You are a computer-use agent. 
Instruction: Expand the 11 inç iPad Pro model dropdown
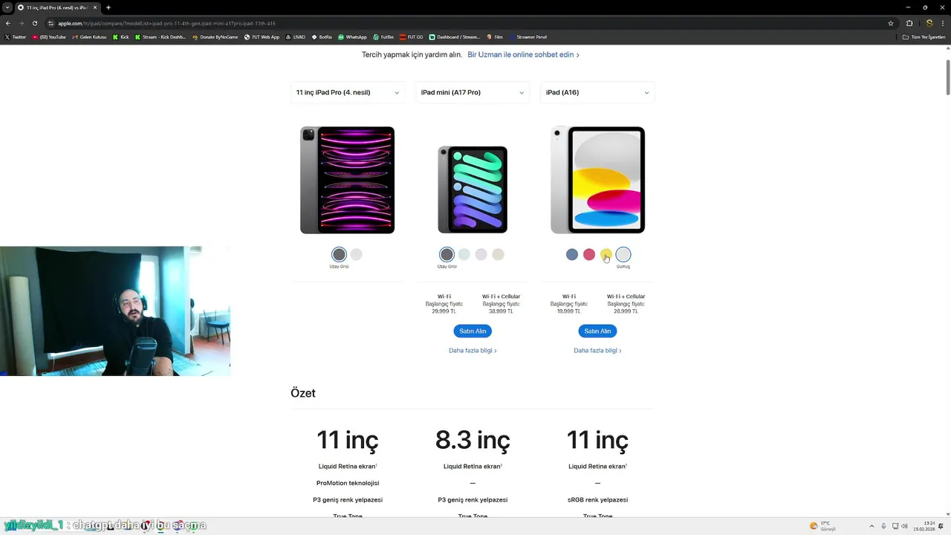point(348,92)
